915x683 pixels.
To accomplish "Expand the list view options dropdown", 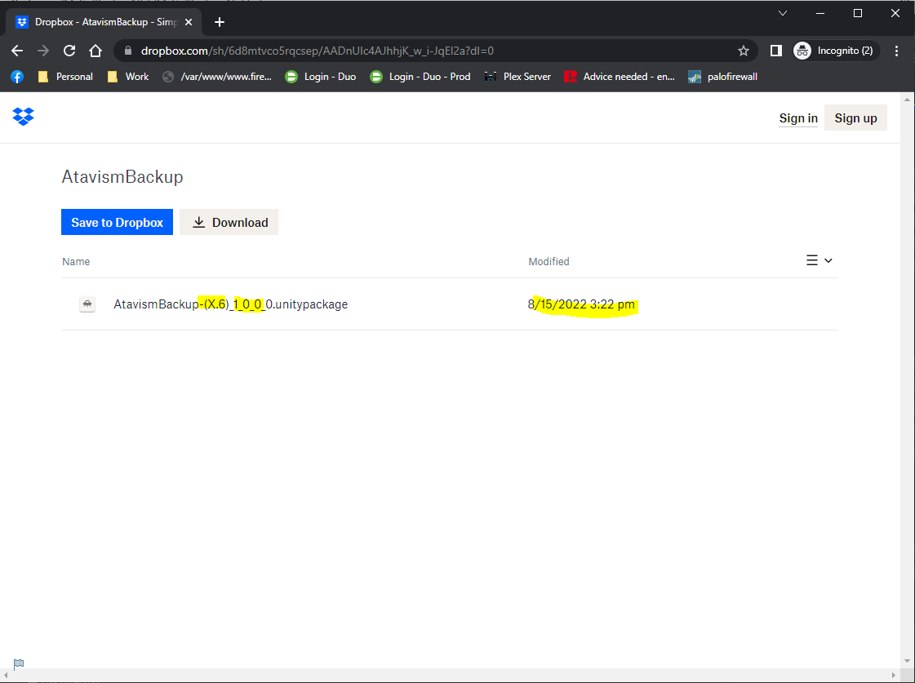I will (819, 260).
